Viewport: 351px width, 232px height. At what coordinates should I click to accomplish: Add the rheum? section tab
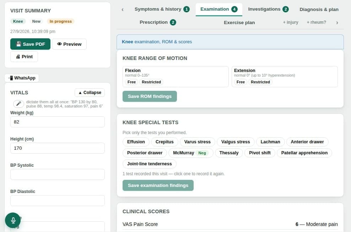click(x=316, y=22)
